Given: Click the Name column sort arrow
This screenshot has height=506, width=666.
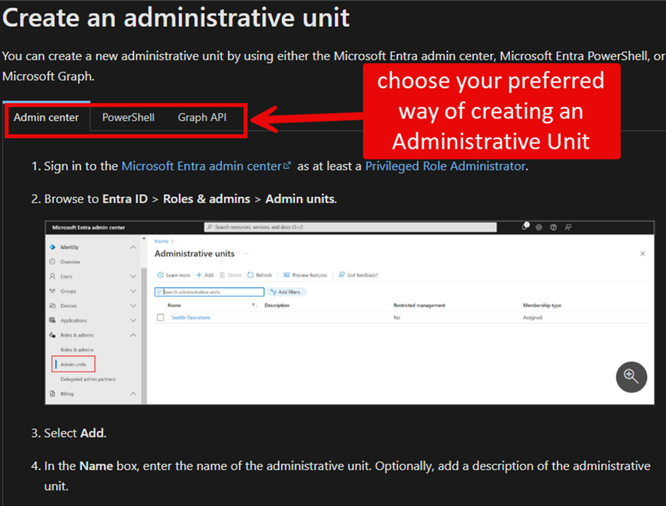Looking at the screenshot, I should click(254, 305).
